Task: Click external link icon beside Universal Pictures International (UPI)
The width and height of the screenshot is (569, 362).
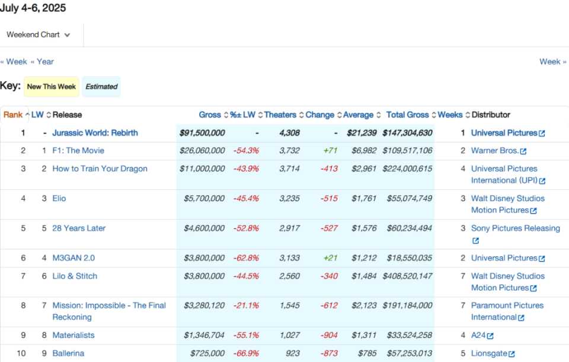Action: click(x=542, y=181)
